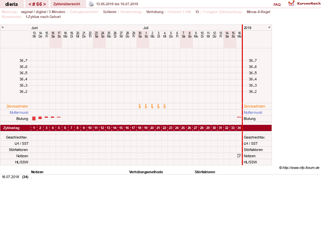Click the left 'Geschlechtsv.' row label
This screenshot has width=321, height=250.
(17, 137)
